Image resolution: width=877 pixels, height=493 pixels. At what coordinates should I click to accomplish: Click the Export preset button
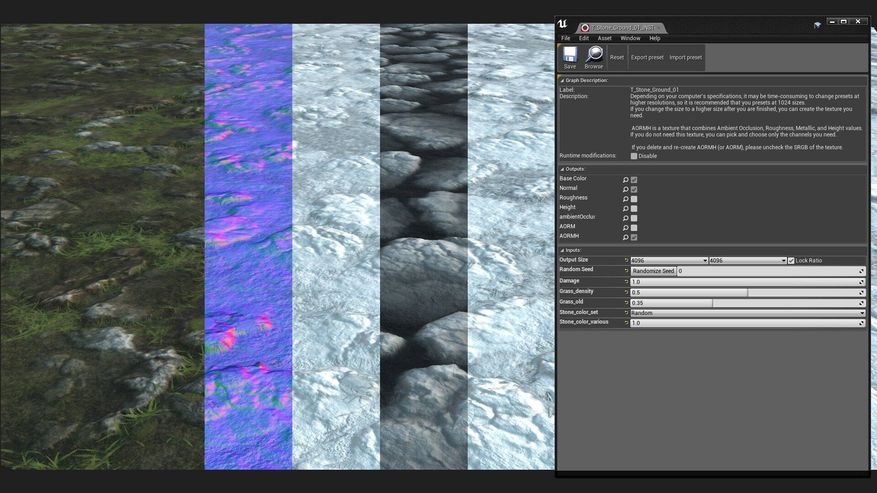[647, 58]
